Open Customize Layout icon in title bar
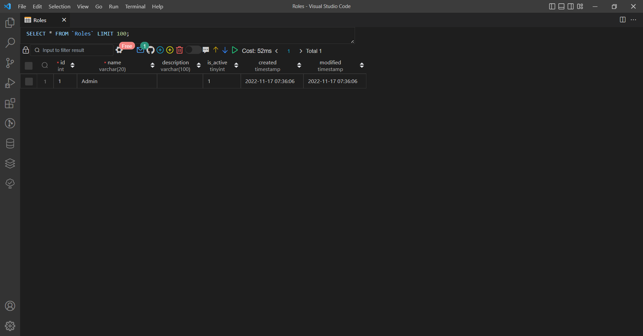The height and width of the screenshot is (336, 643). click(580, 6)
